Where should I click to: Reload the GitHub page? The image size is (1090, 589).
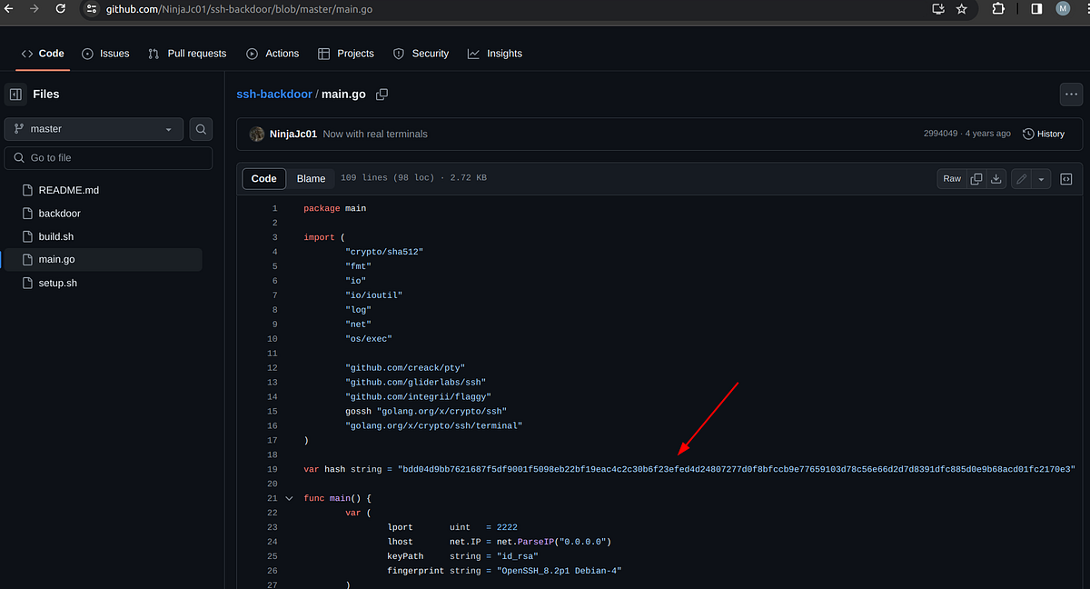coord(62,8)
